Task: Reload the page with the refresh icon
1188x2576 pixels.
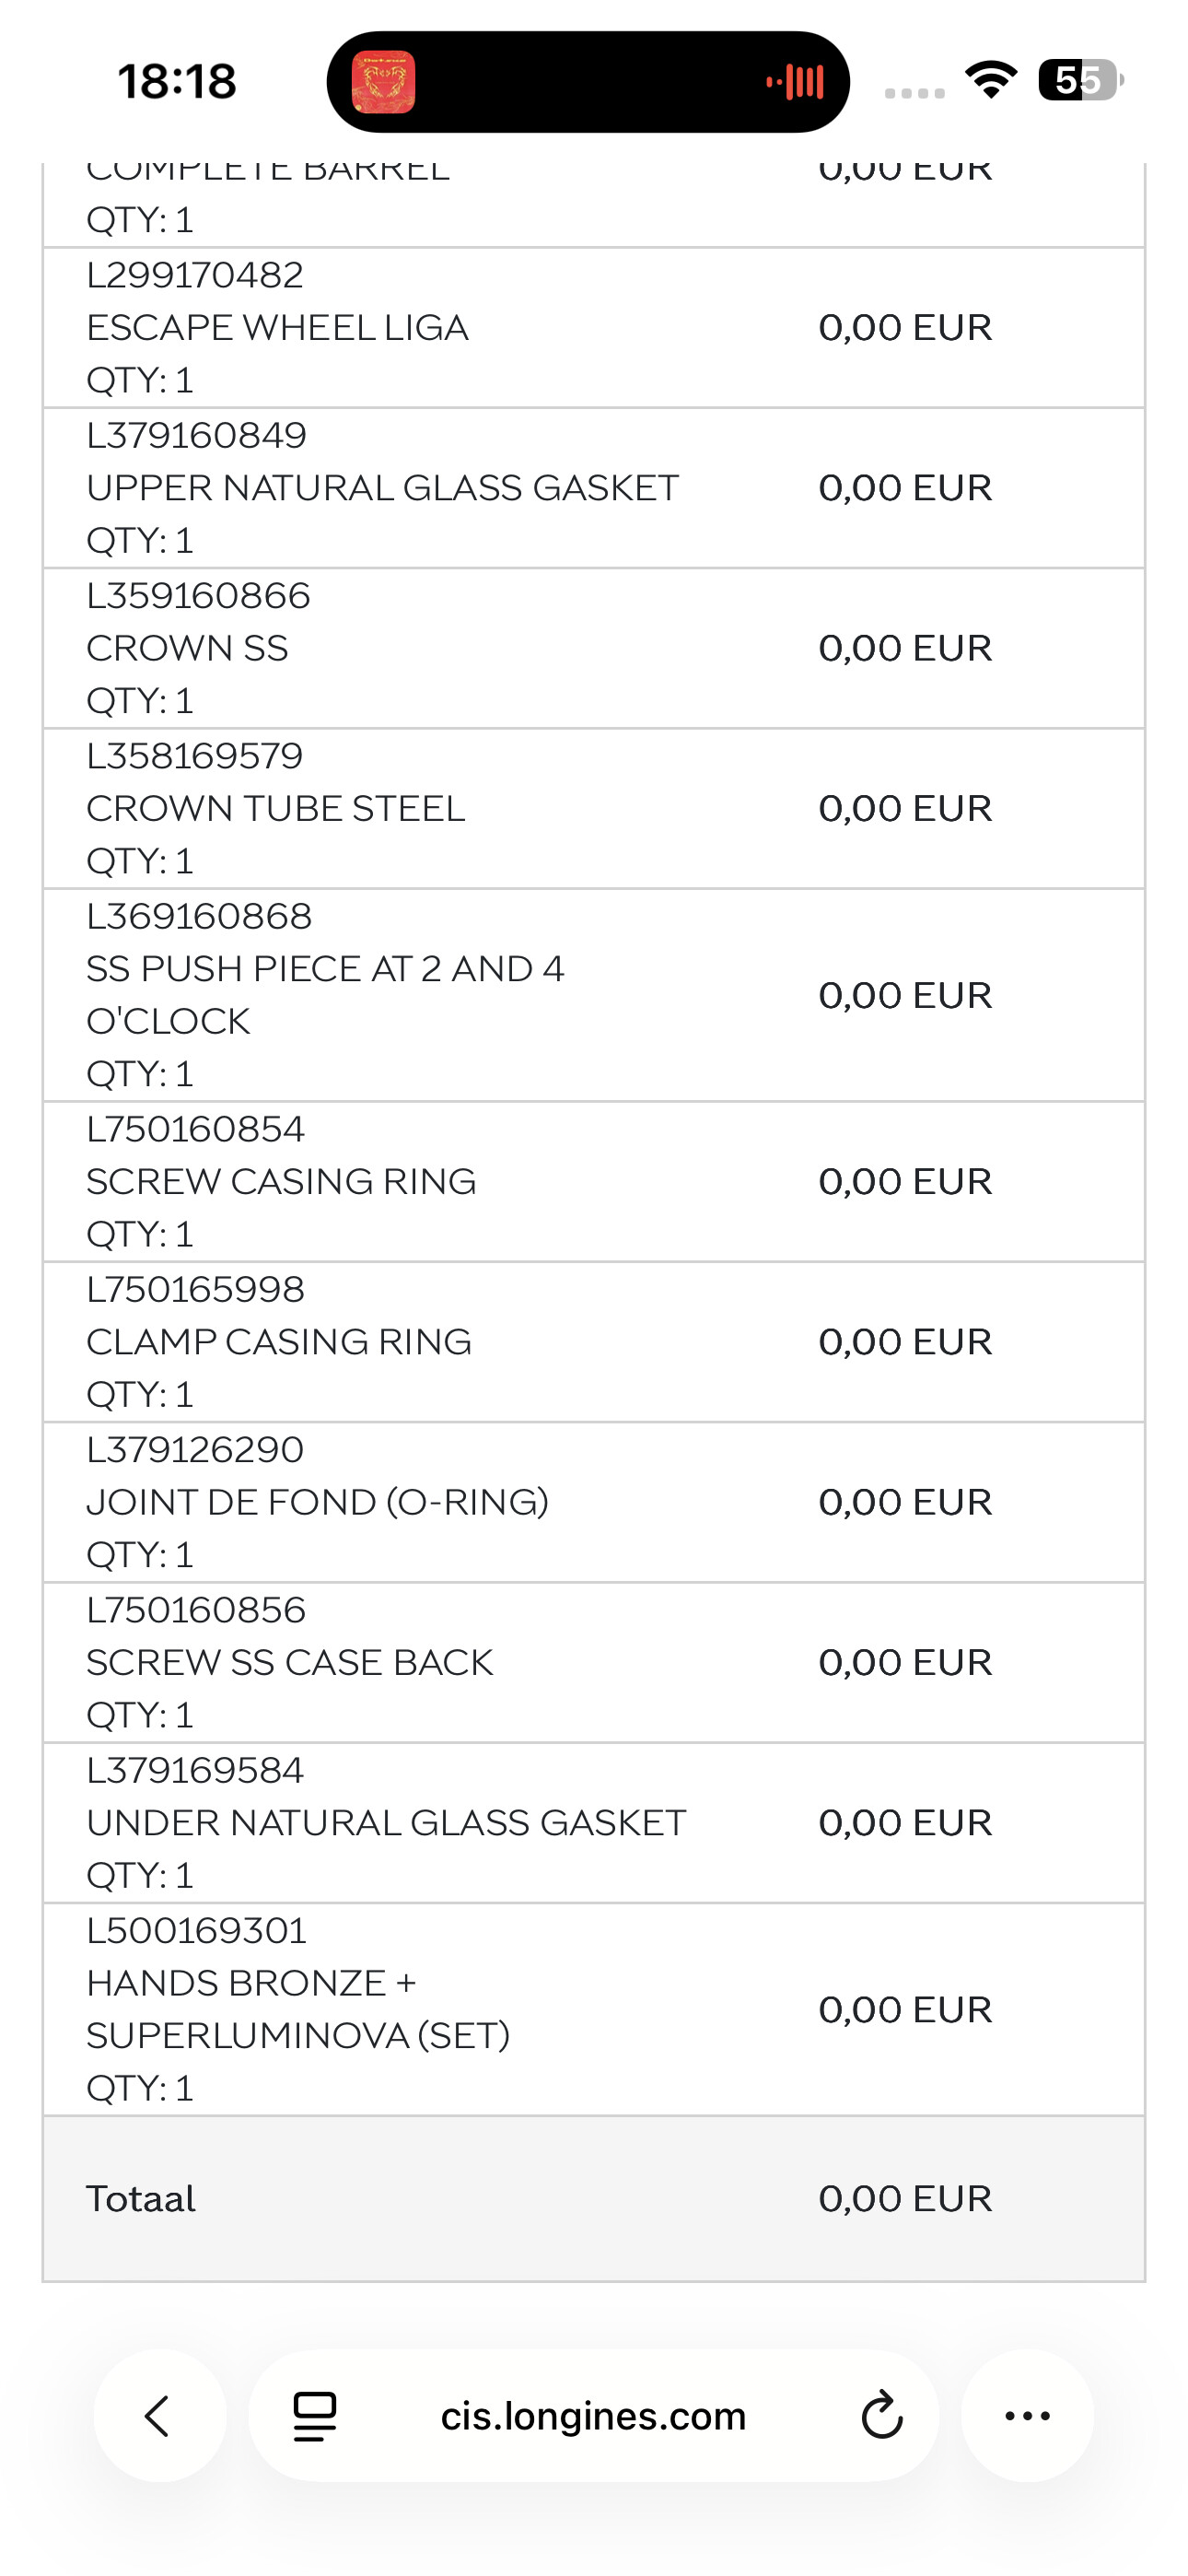Action: tap(882, 2416)
